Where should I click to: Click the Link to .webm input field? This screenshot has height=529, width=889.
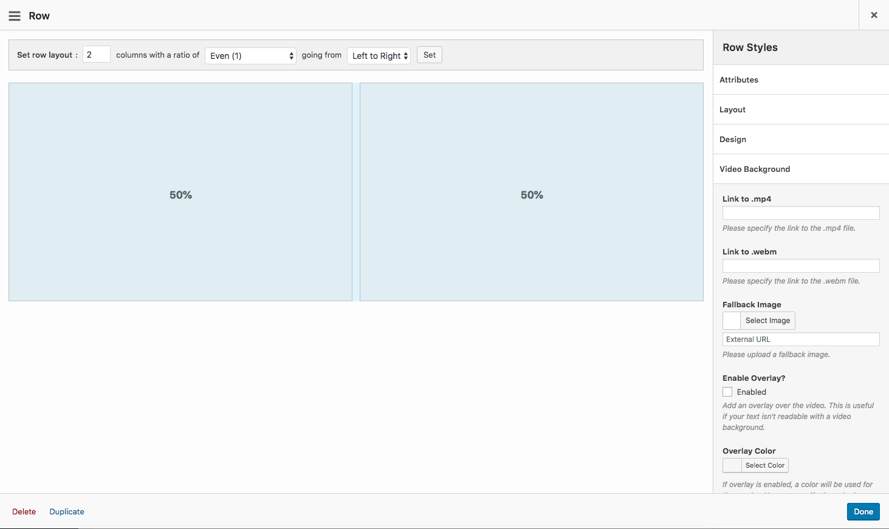coord(801,265)
